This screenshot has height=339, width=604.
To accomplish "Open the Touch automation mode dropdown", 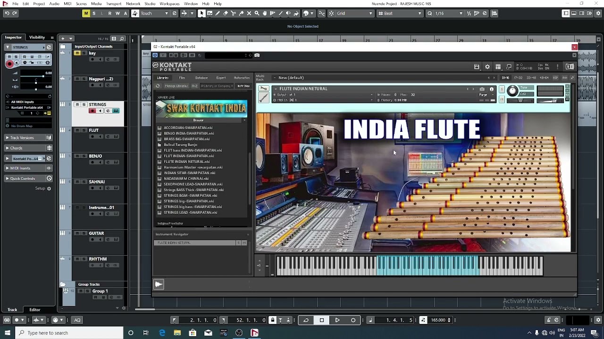I will [154, 13].
